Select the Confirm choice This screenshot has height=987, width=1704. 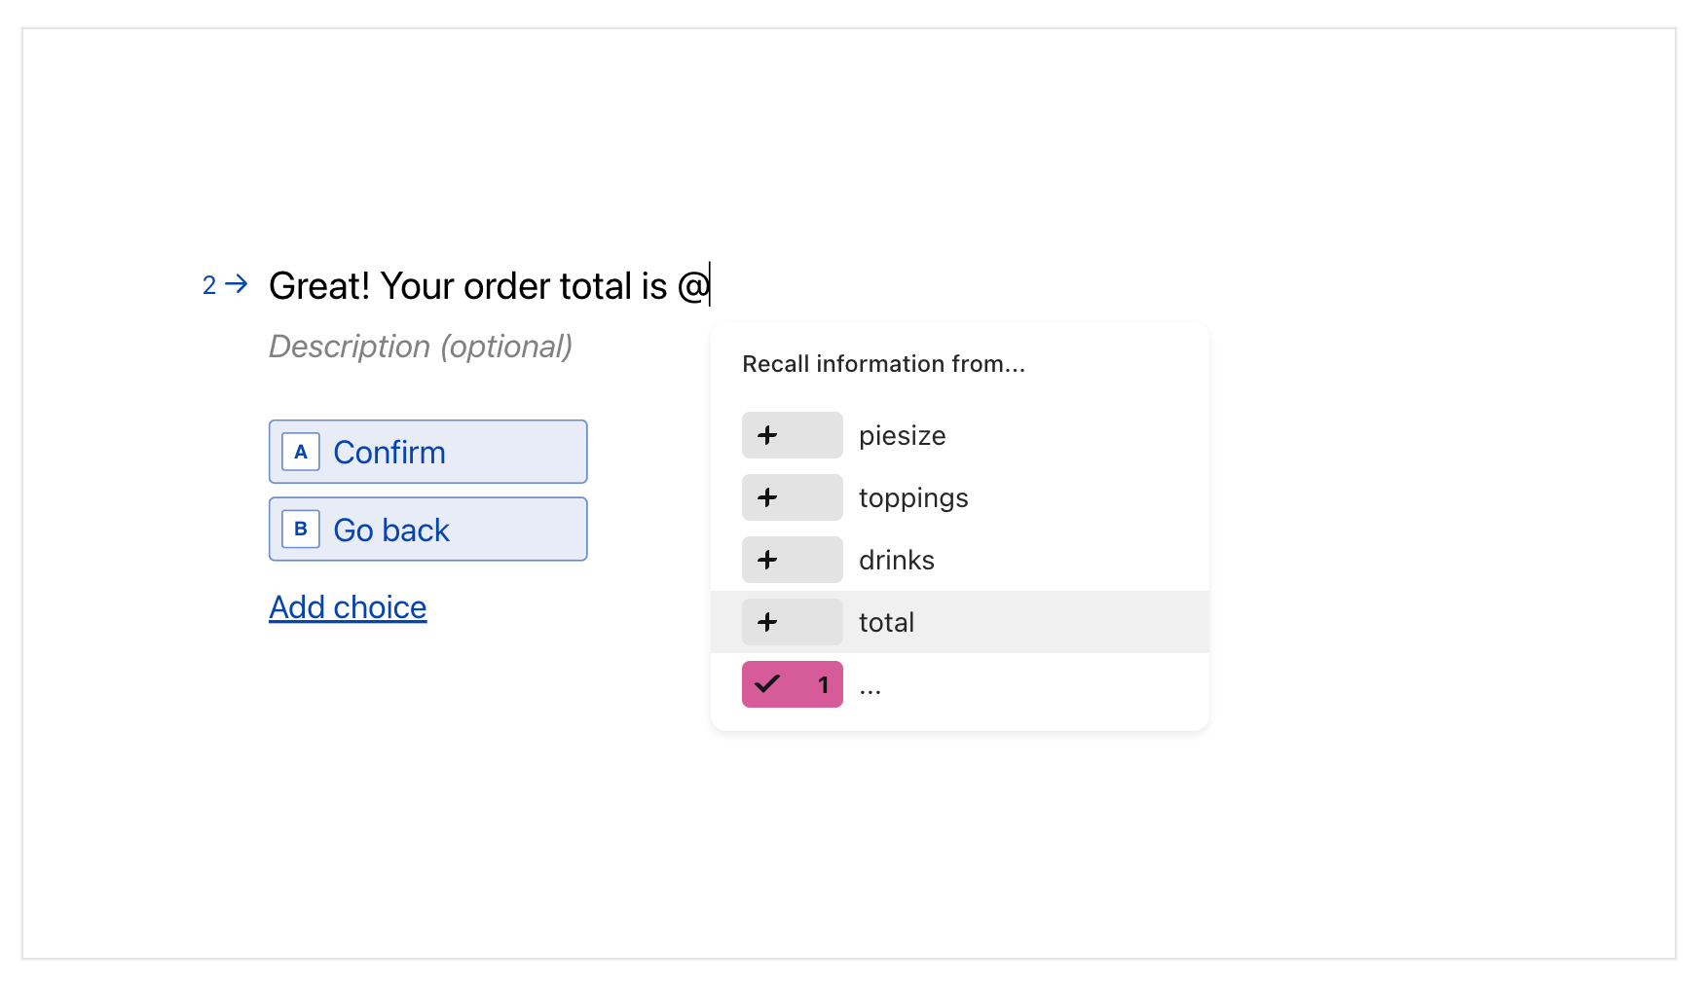428,452
